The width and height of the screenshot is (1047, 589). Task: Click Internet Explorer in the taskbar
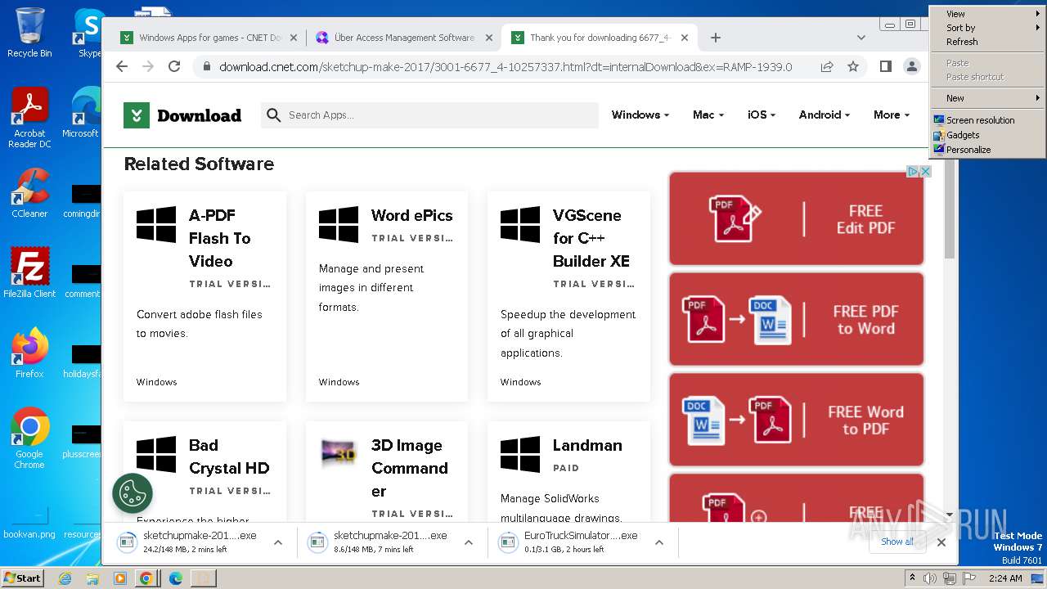tap(65, 578)
